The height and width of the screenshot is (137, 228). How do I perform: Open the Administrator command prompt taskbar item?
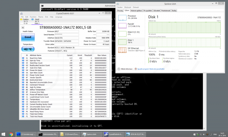[x=48, y=134]
